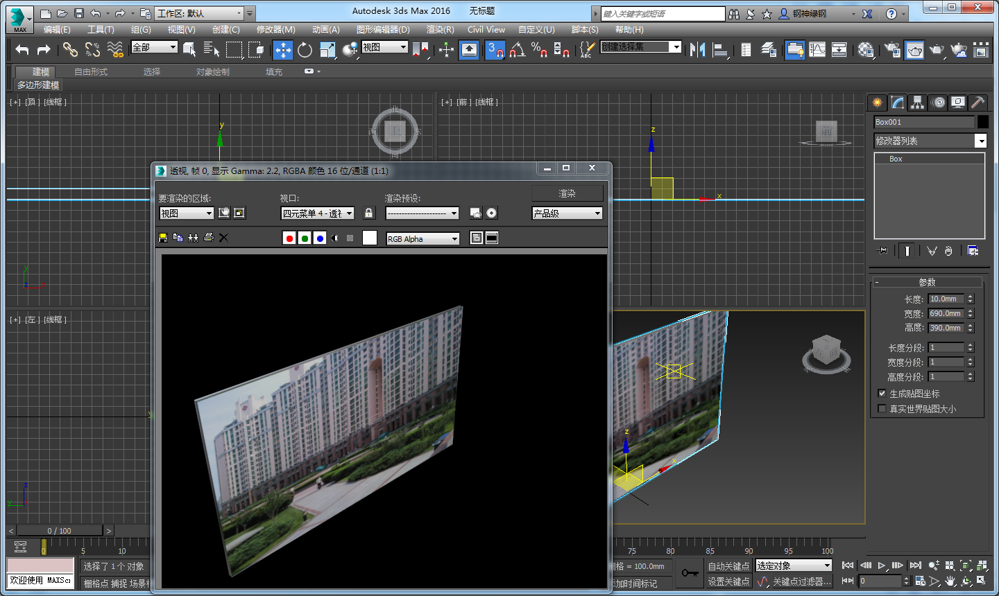Click Pin Stack icon under modifier stack
The height and width of the screenshot is (596, 999).
pos(882,251)
